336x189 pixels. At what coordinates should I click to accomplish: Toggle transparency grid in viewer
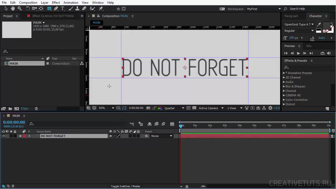[x=194, y=108]
